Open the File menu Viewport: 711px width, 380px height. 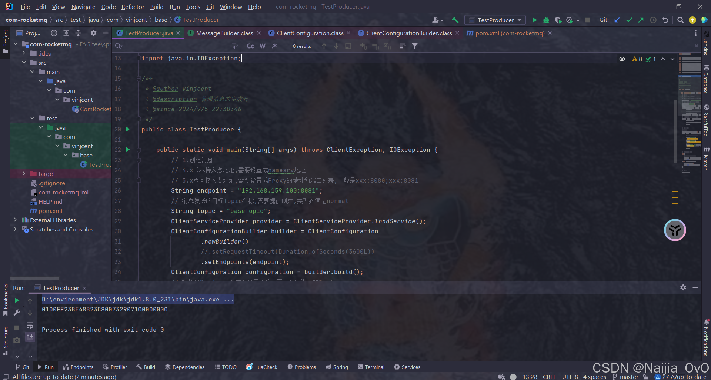tap(25, 7)
